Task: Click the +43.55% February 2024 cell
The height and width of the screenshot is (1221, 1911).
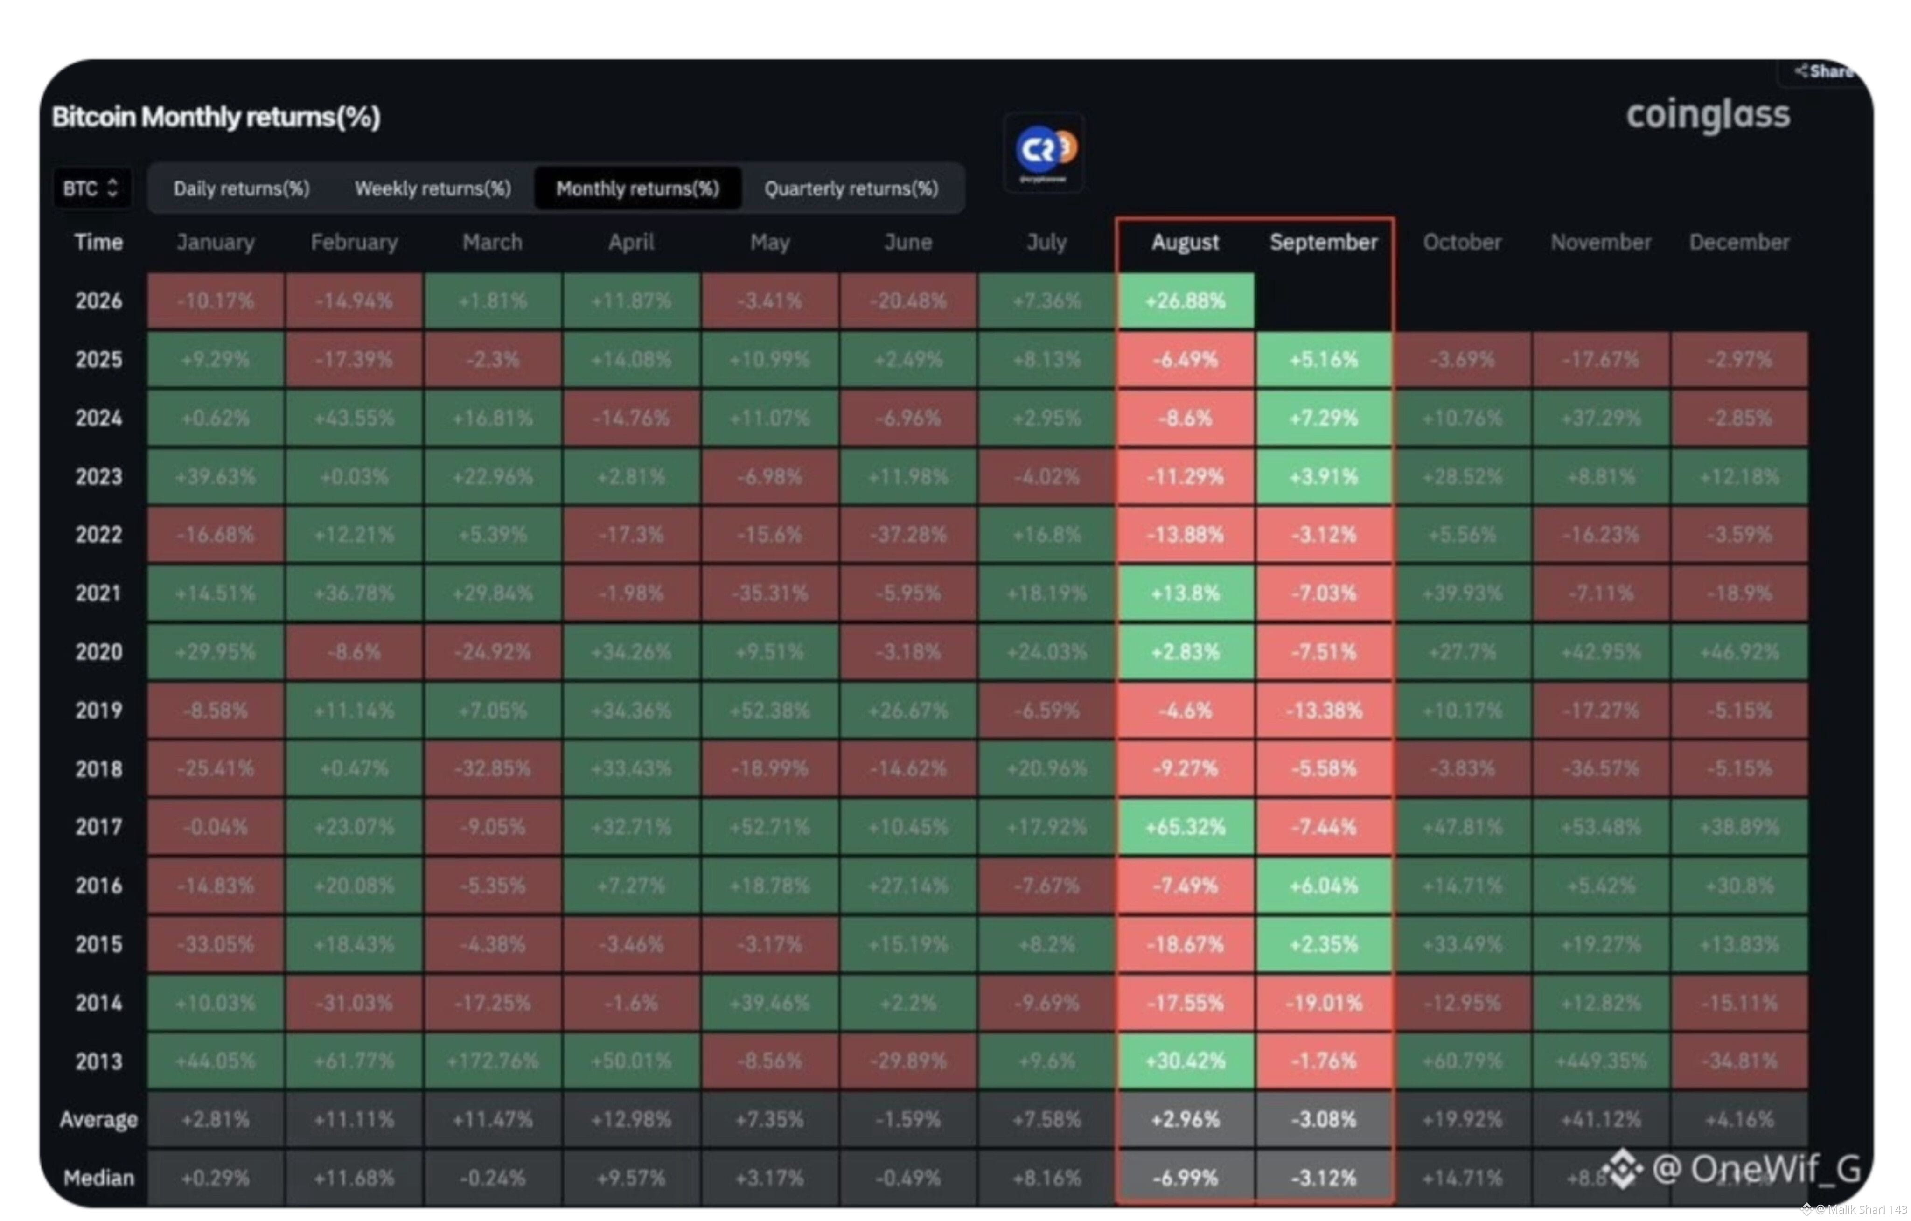Action: [354, 418]
